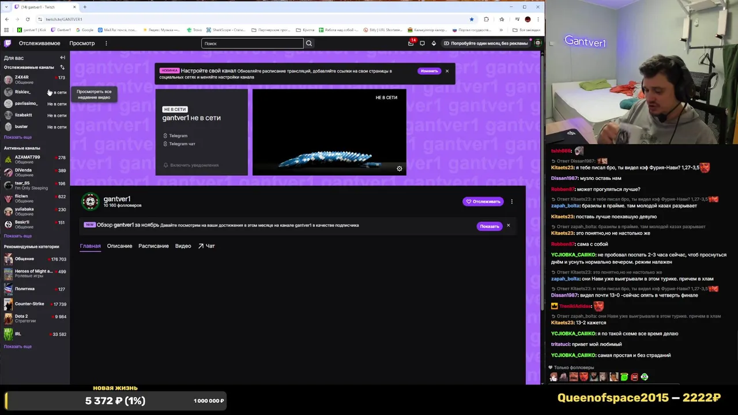Open channel three-dot options next to Отслеживать
738x415 pixels.
[x=511, y=202]
